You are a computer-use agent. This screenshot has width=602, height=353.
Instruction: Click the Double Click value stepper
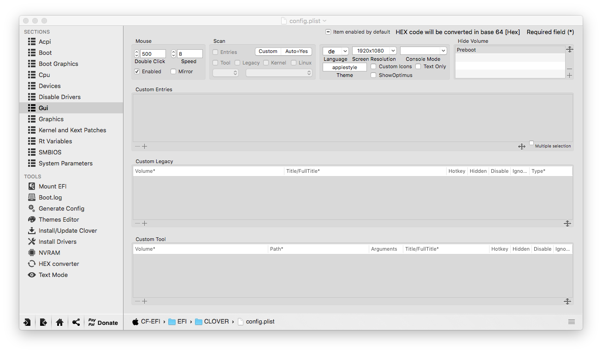point(137,54)
